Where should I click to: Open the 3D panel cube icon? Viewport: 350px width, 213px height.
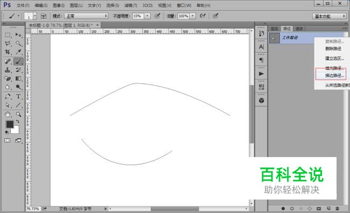(261, 101)
